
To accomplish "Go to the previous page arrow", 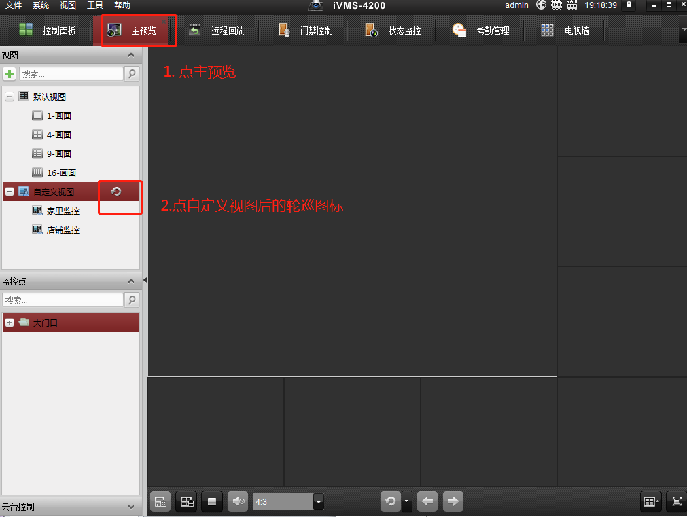I will pyautogui.click(x=427, y=501).
